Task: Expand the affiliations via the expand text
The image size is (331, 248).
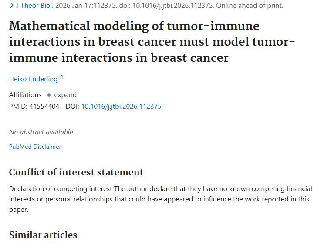Action: click(x=65, y=95)
